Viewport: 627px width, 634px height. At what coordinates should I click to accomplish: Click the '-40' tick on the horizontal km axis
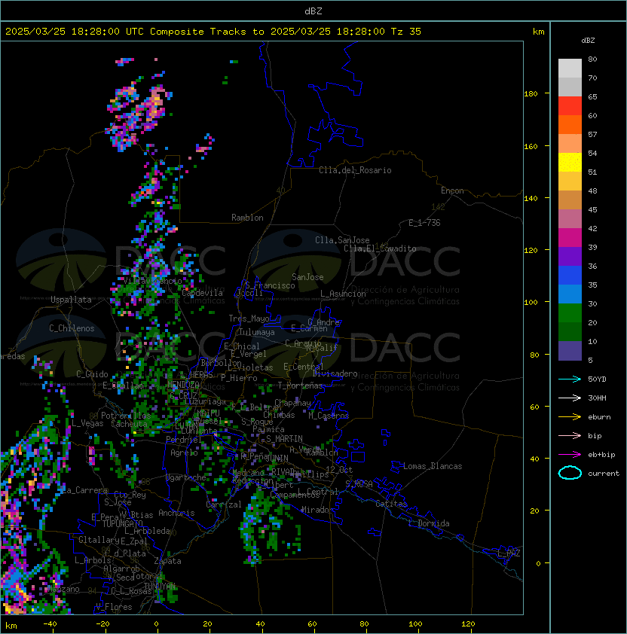tap(50, 624)
